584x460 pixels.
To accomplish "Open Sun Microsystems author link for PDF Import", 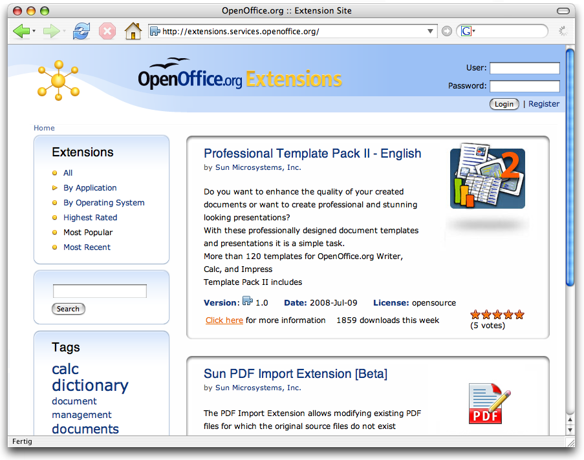I will click(258, 388).
